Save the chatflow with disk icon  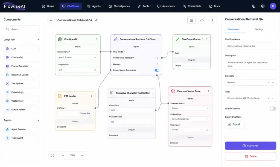[x=191, y=20]
